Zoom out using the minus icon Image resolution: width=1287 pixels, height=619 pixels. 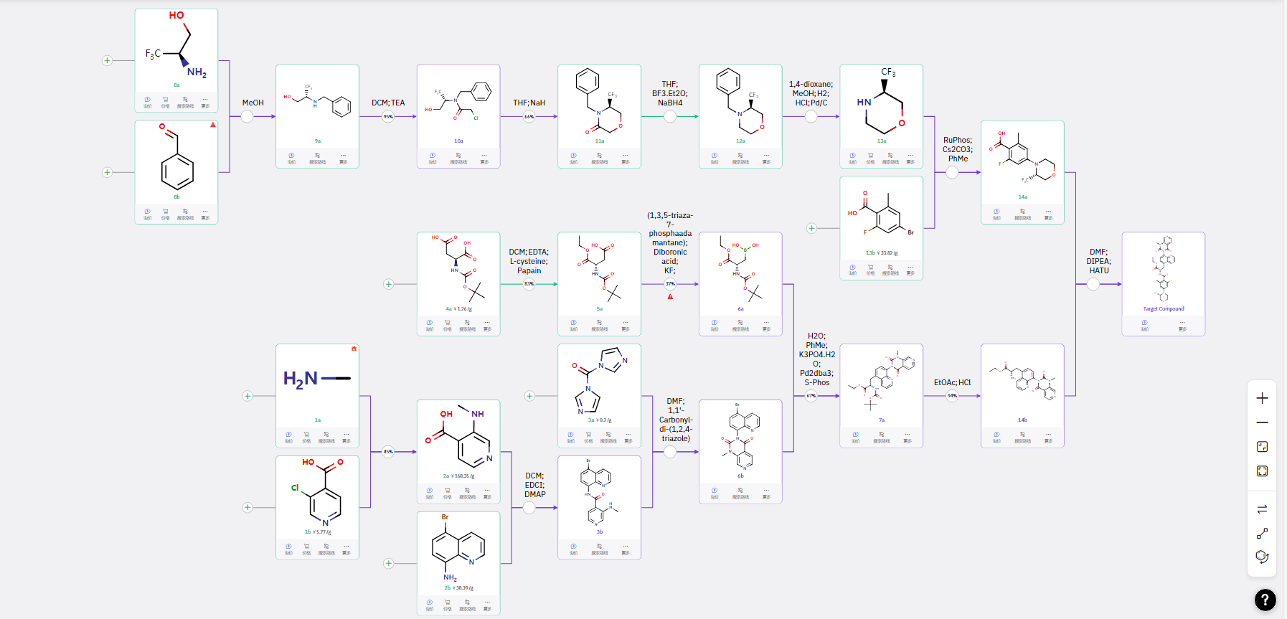point(1262,422)
